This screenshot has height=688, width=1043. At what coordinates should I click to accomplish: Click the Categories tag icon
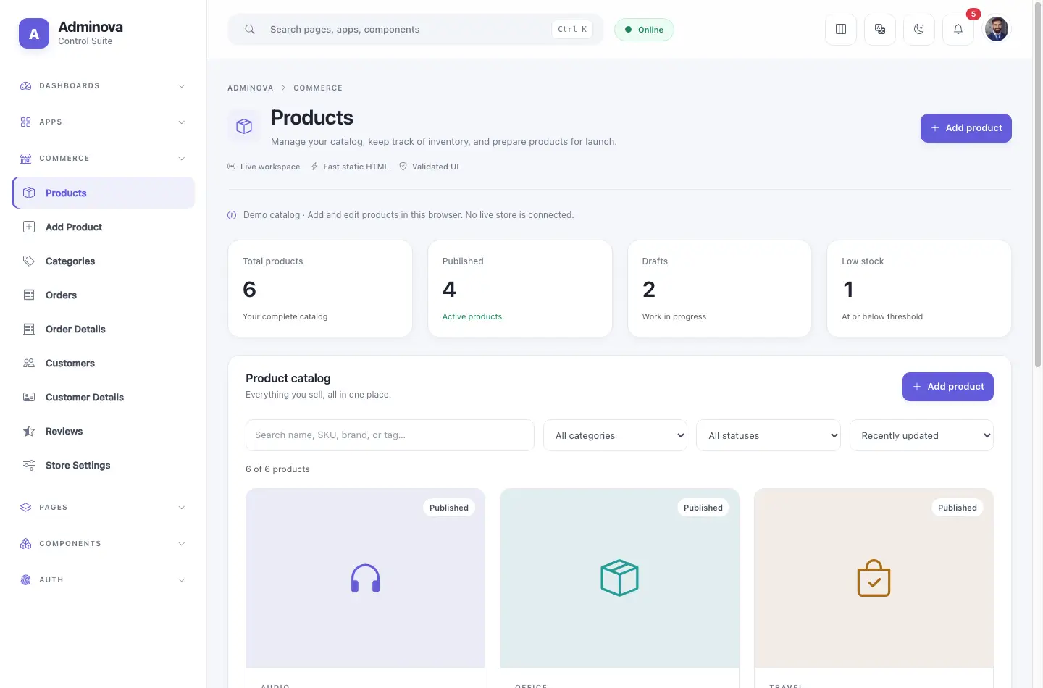tap(29, 261)
